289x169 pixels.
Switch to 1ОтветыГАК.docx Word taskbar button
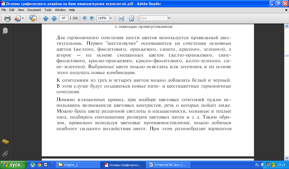pyautogui.click(x=168, y=165)
